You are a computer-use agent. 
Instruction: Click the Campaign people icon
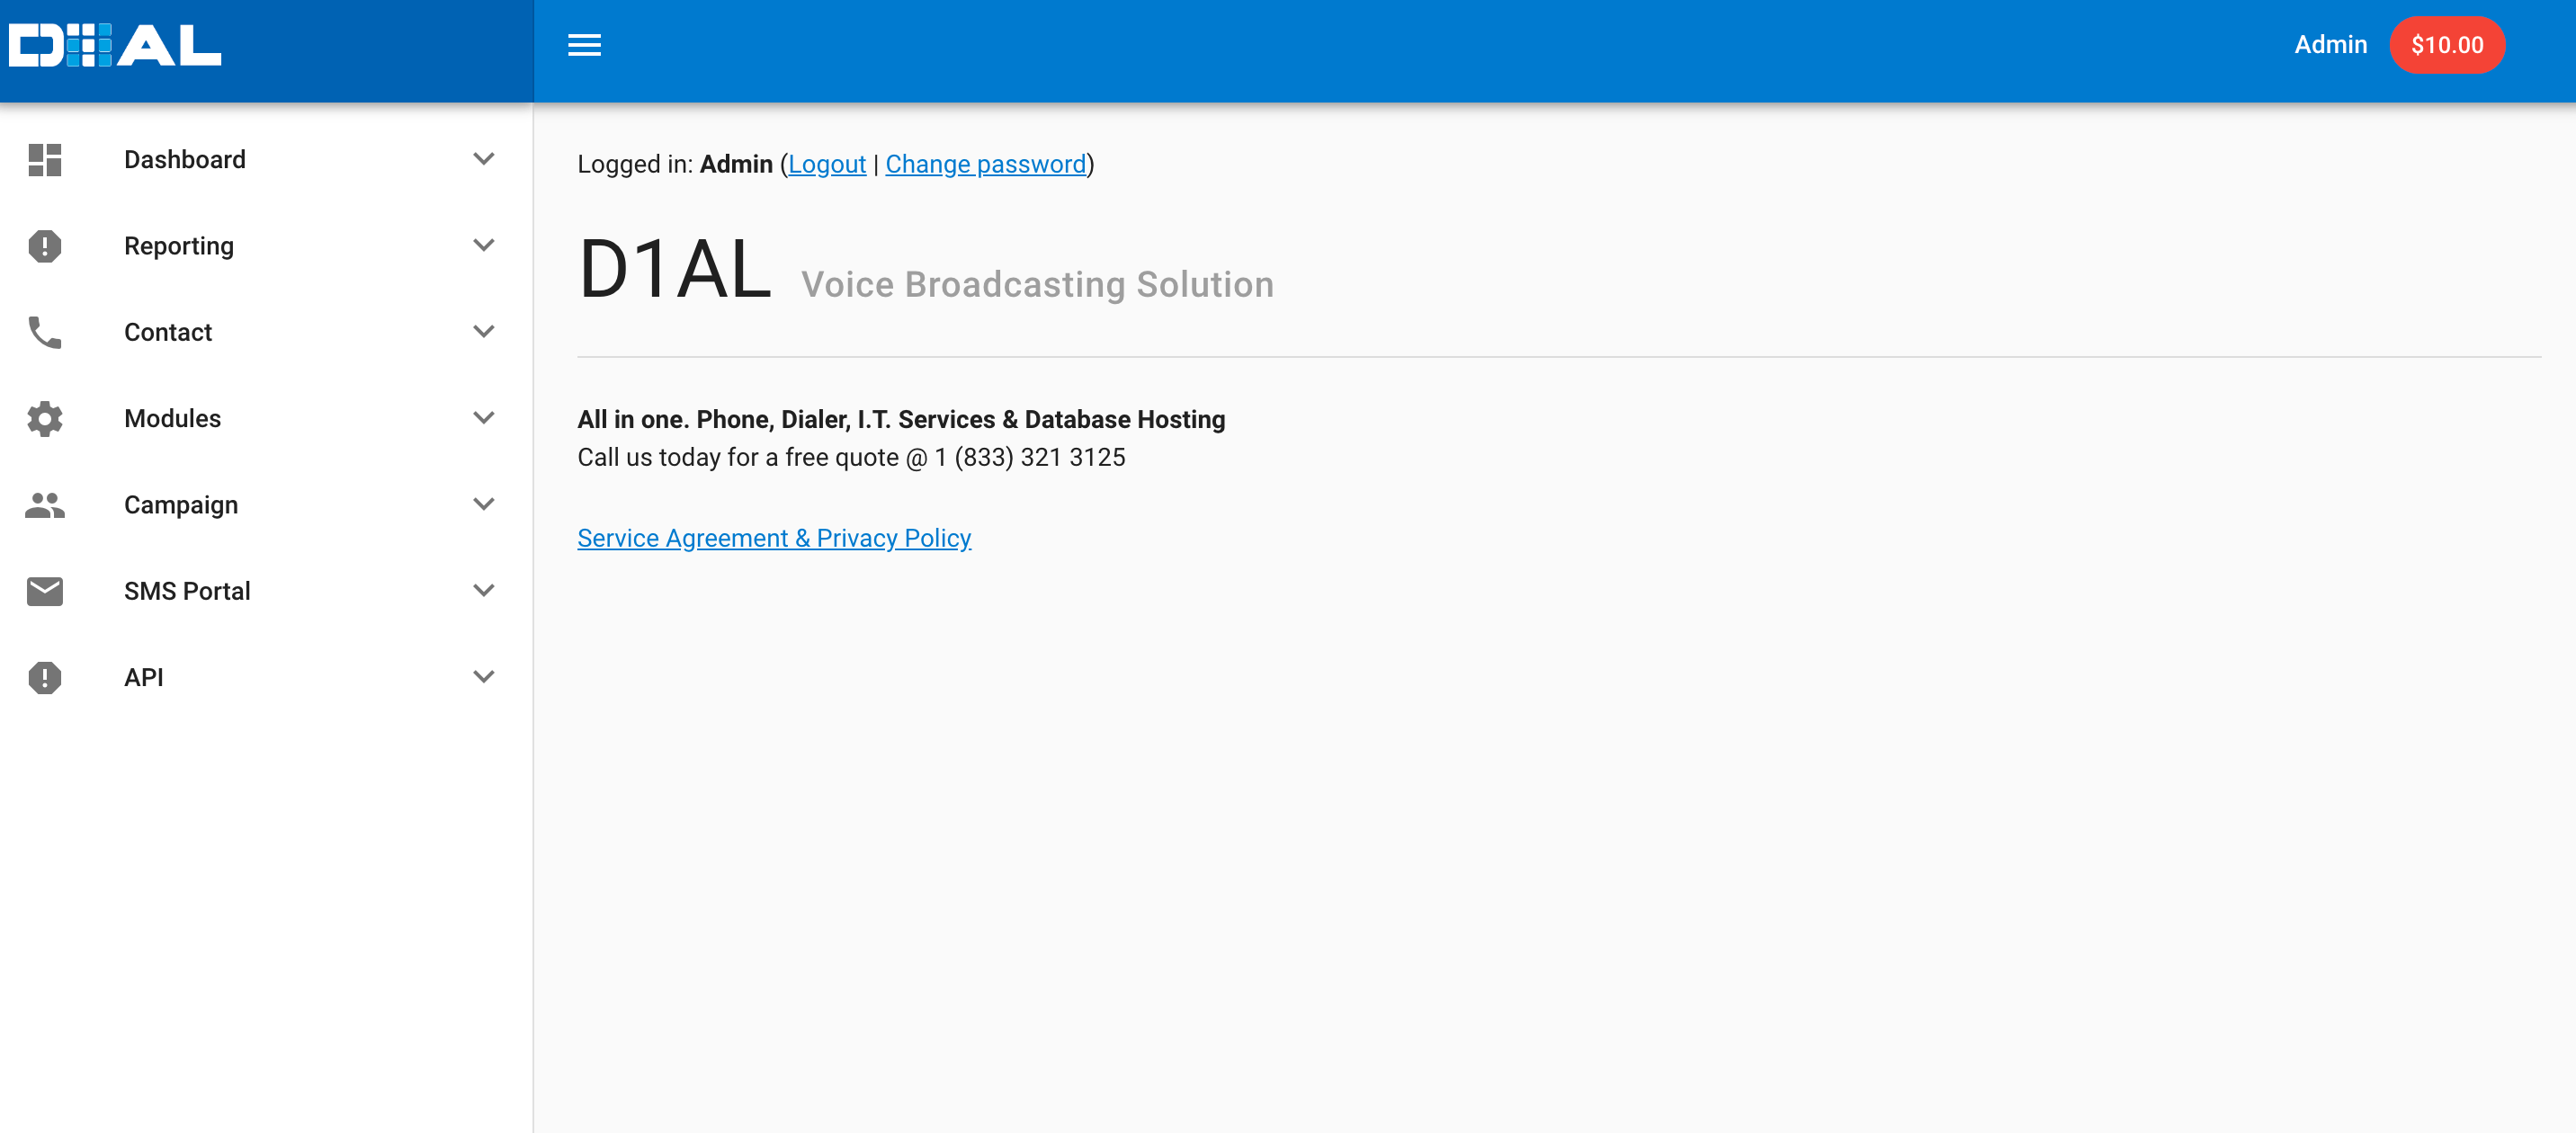pyautogui.click(x=45, y=505)
